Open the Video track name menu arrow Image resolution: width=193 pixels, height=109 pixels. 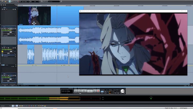(16, 8)
